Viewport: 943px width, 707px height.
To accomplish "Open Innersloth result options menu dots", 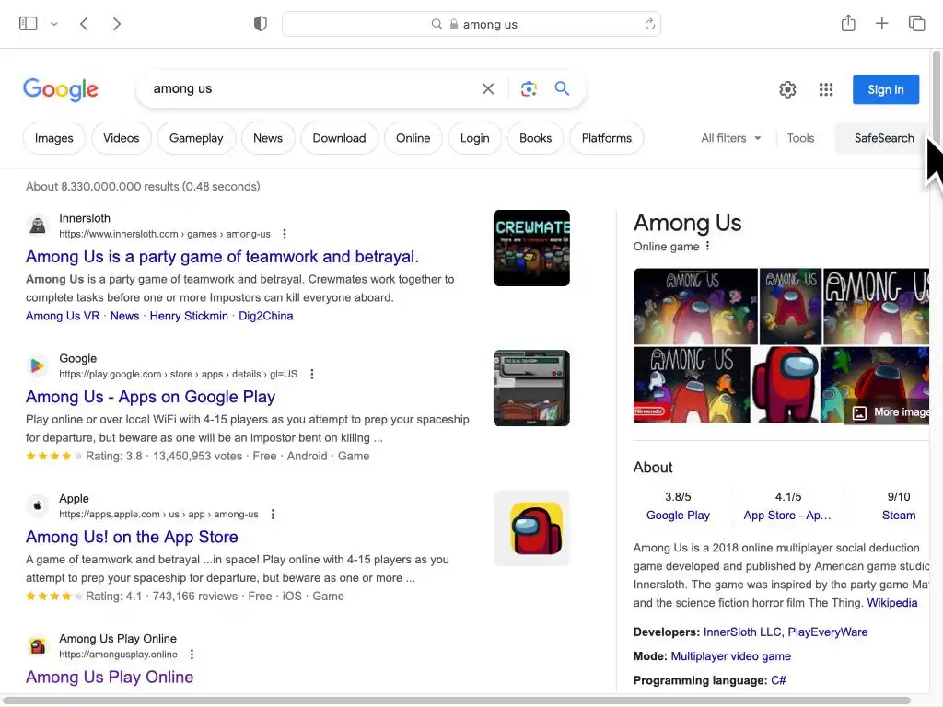I will (x=285, y=234).
